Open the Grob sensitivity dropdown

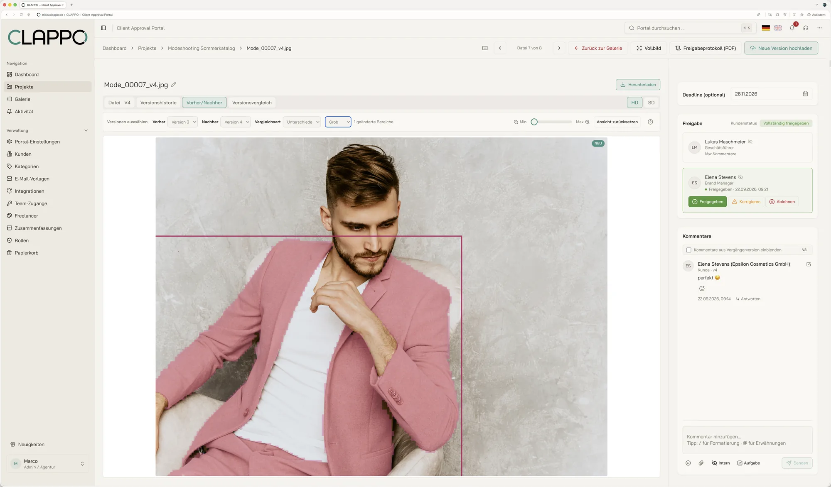pos(338,122)
